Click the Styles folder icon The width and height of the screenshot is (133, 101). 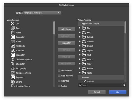(84, 50)
